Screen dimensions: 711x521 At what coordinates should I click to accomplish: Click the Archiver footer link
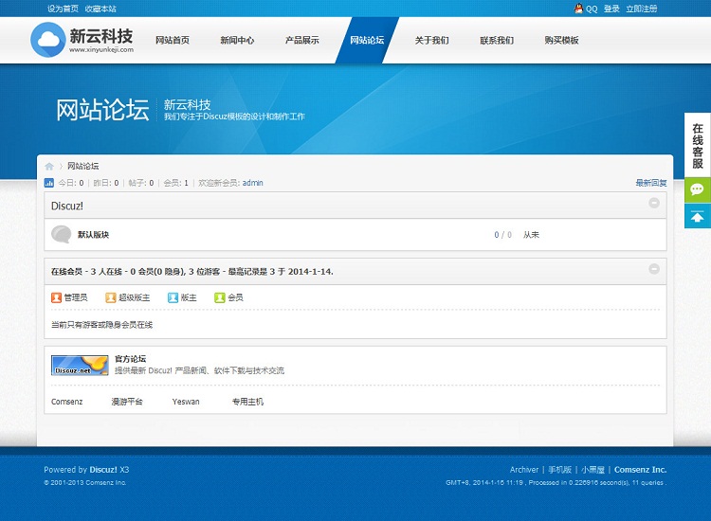(x=523, y=470)
